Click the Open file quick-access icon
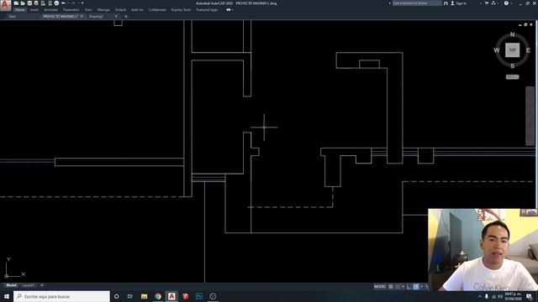Screen dimensions: 538x302 point(23,3)
